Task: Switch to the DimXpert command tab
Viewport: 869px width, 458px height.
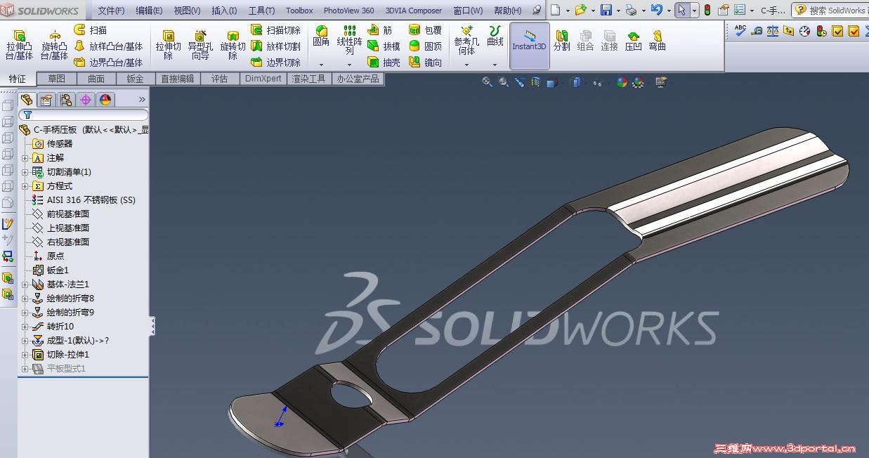Action: [x=263, y=79]
